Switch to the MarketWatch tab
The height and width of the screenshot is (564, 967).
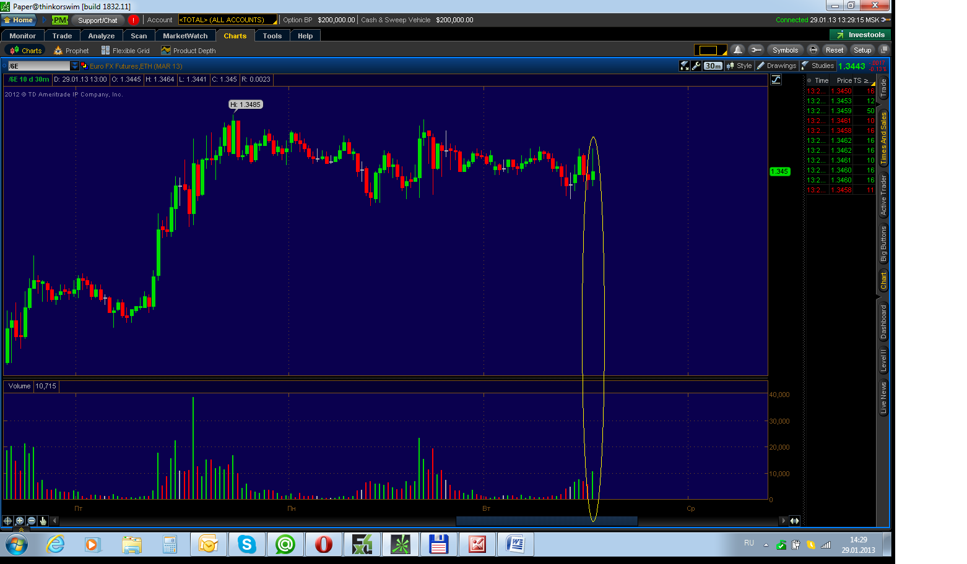185,36
